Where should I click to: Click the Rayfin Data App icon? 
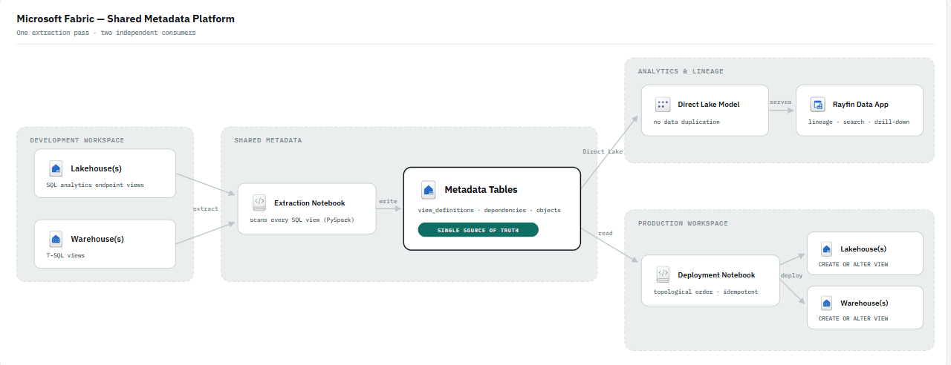(x=818, y=105)
